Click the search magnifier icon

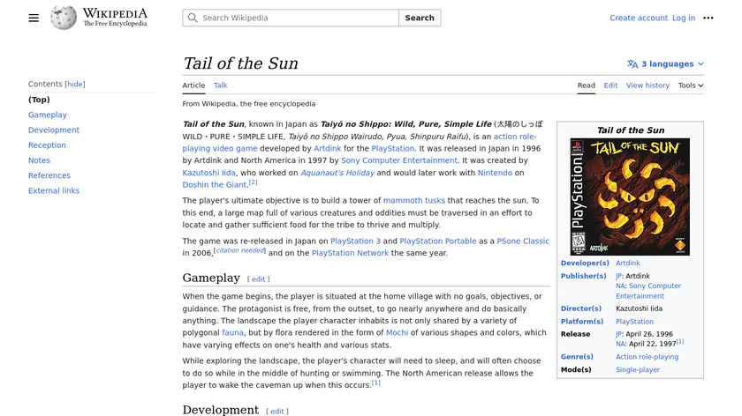pos(193,18)
